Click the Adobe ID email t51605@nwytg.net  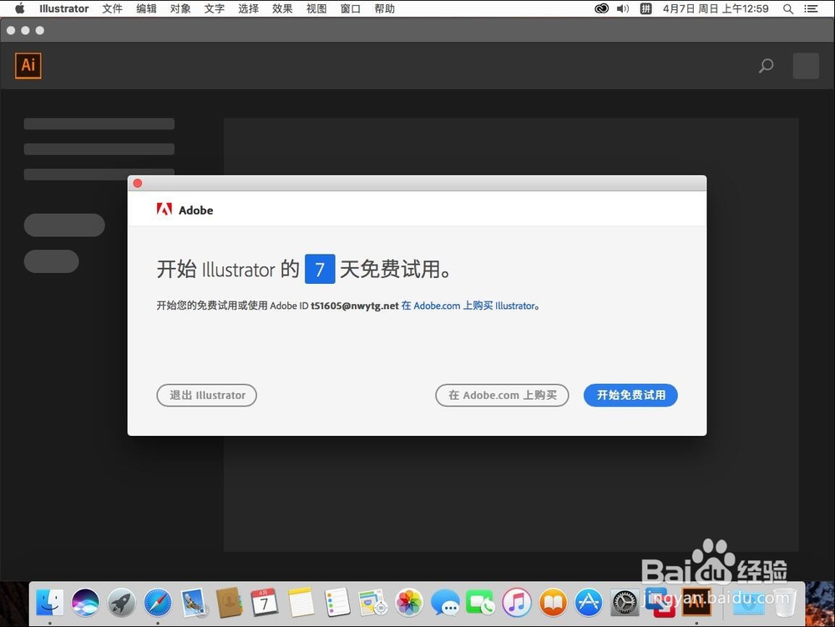click(x=355, y=306)
